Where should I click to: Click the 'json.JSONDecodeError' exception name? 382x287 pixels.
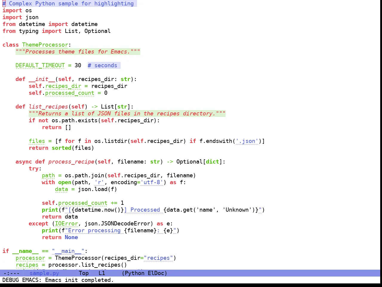pos(117,224)
